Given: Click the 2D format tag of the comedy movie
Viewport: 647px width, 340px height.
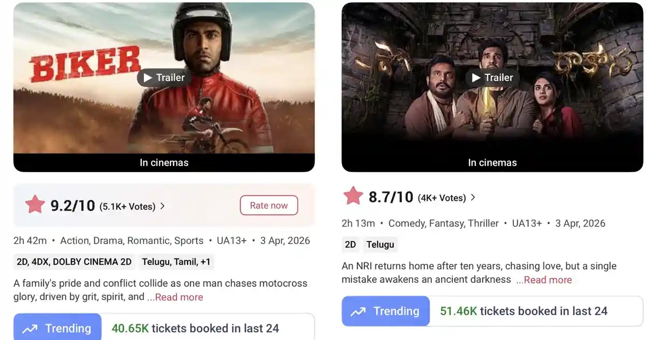Looking at the screenshot, I should click(x=350, y=244).
